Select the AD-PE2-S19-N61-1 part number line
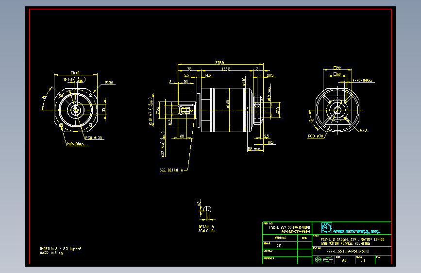 point(296,231)
